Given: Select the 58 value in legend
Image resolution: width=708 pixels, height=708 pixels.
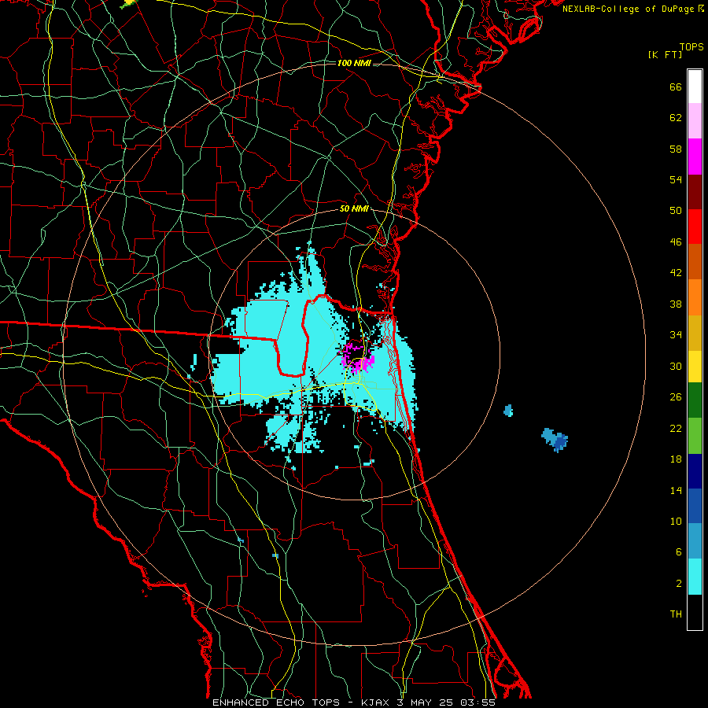Looking at the screenshot, I should [676, 149].
